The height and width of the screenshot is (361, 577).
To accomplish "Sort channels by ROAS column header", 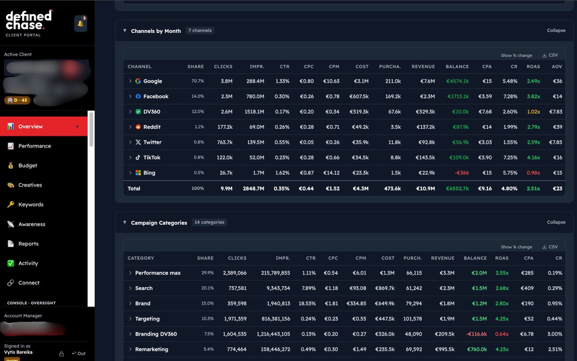I will (x=533, y=67).
